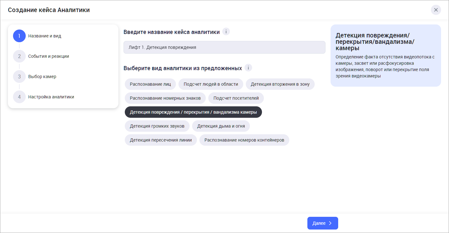Click info icon next to case name heading

(226, 32)
